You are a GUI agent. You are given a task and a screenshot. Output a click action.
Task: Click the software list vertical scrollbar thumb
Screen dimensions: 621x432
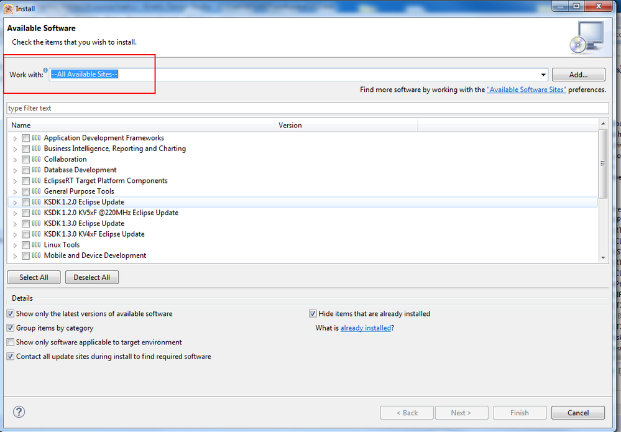pos(603,163)
